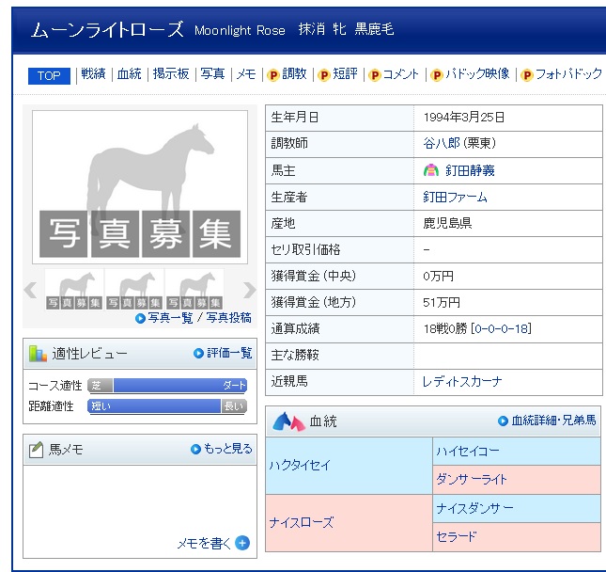This screenshot has height=572, width=606.
Task: Go to previous photo with left arrow
Action: [x=30, y=290]
